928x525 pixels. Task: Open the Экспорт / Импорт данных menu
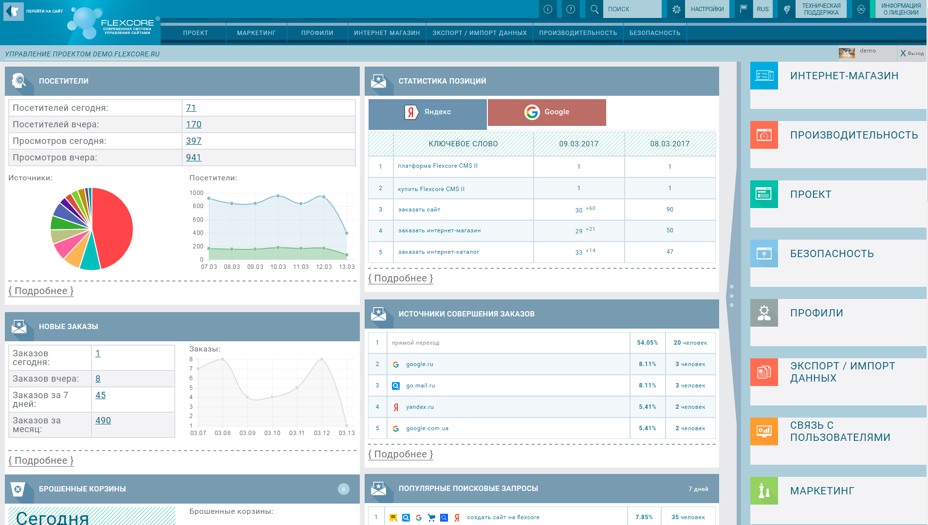tap(480, 33)
